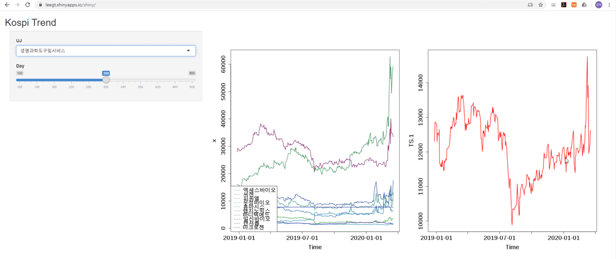The height and width of the screenshot is (259, 616).
Task: Click the slider maximum badge 500
Action: coord(192,73)
